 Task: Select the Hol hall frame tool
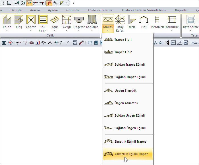(144, 20)
